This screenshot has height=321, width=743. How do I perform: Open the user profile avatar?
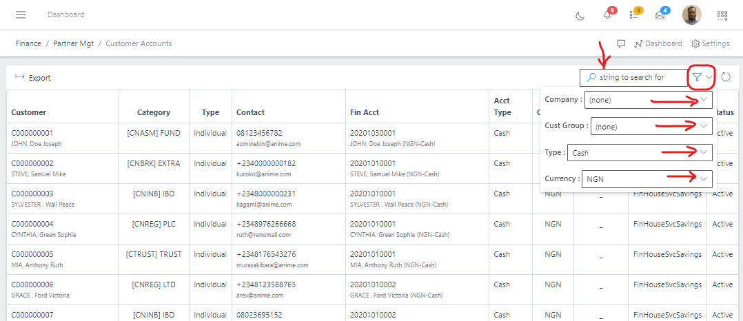[x=692, y=15]
